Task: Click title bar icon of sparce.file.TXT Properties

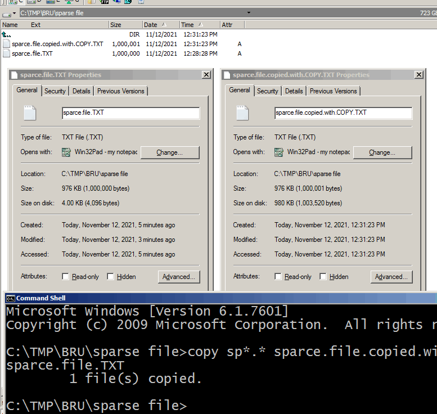Action: click(x=15, y=75)
